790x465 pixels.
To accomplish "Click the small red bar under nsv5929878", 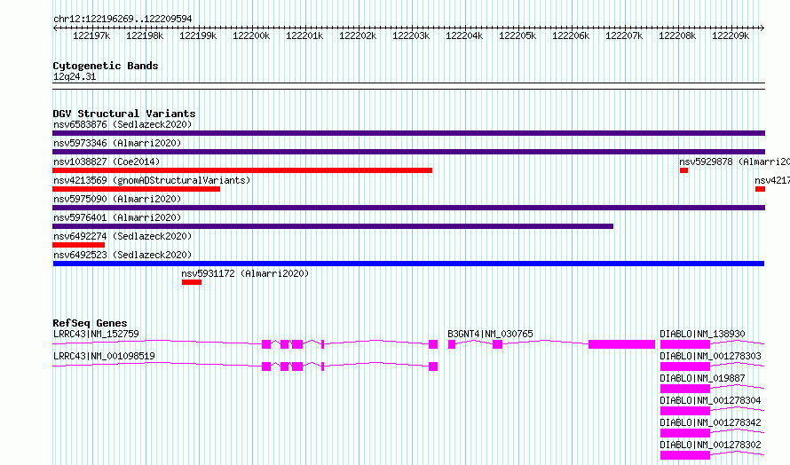I will pyautogui.click(x=683, y=170).
